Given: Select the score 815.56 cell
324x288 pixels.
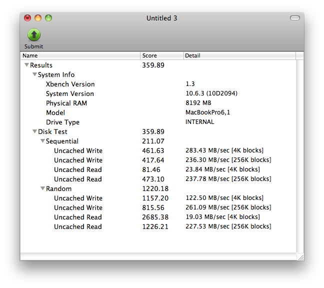Looking at the screenshot, I should (x=153, y=207).
